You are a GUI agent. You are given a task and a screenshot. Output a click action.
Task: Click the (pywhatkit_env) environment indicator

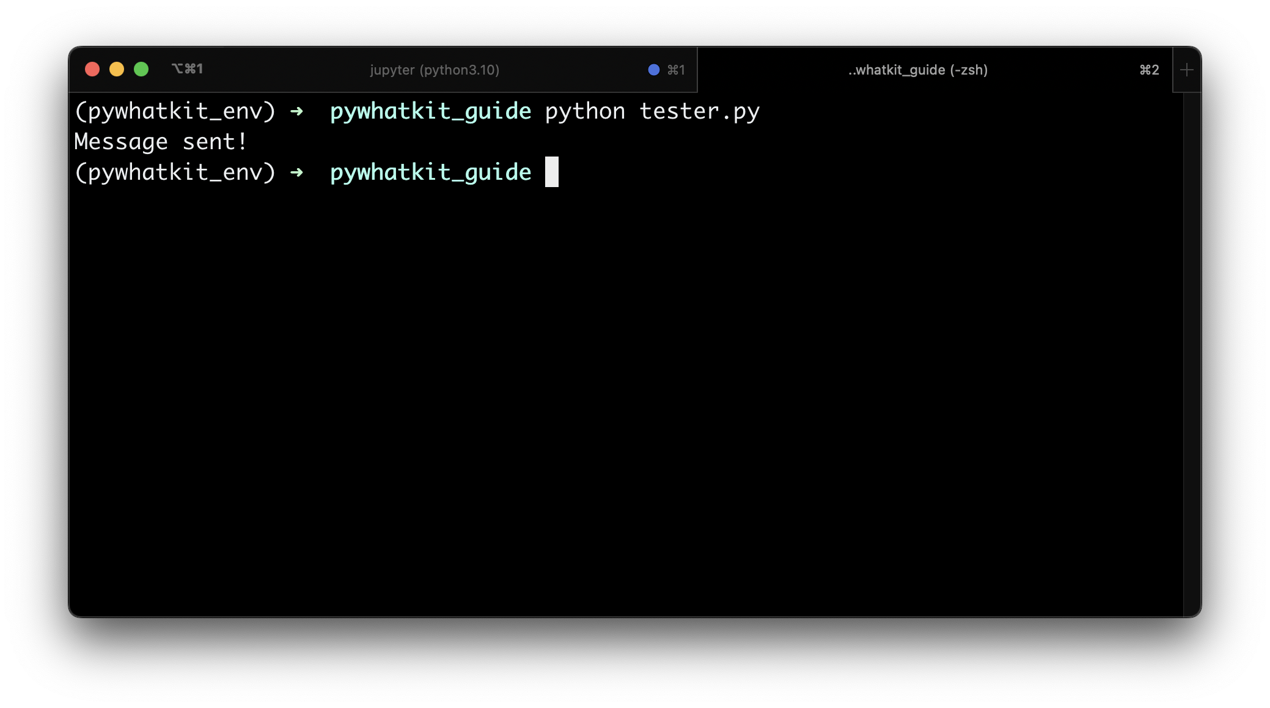(x=174, y=111)
